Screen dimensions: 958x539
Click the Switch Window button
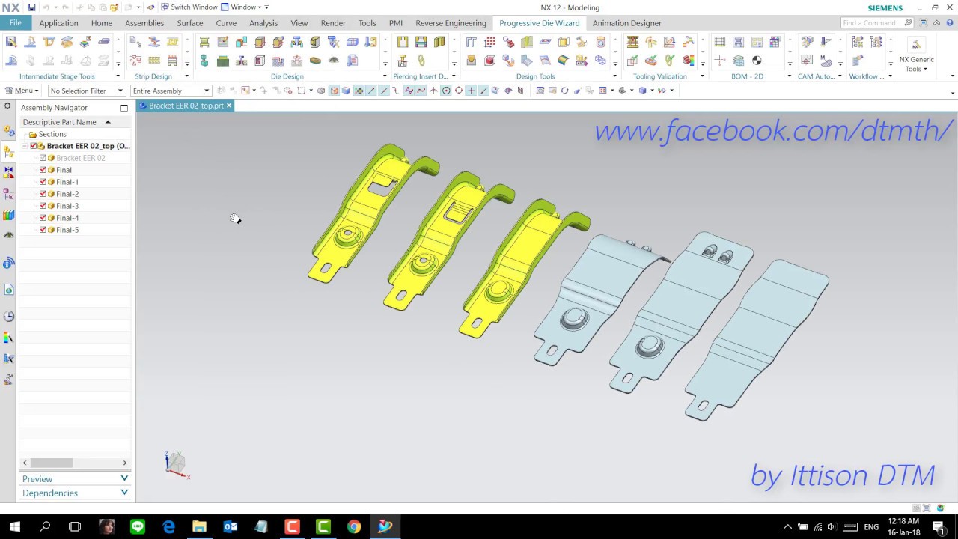pyautogui.click(x=189, y=7)
